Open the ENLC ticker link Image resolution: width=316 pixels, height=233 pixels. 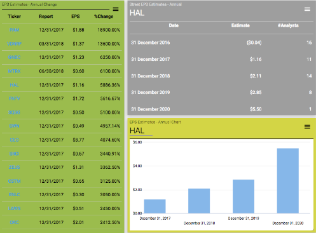click(15, 195)
